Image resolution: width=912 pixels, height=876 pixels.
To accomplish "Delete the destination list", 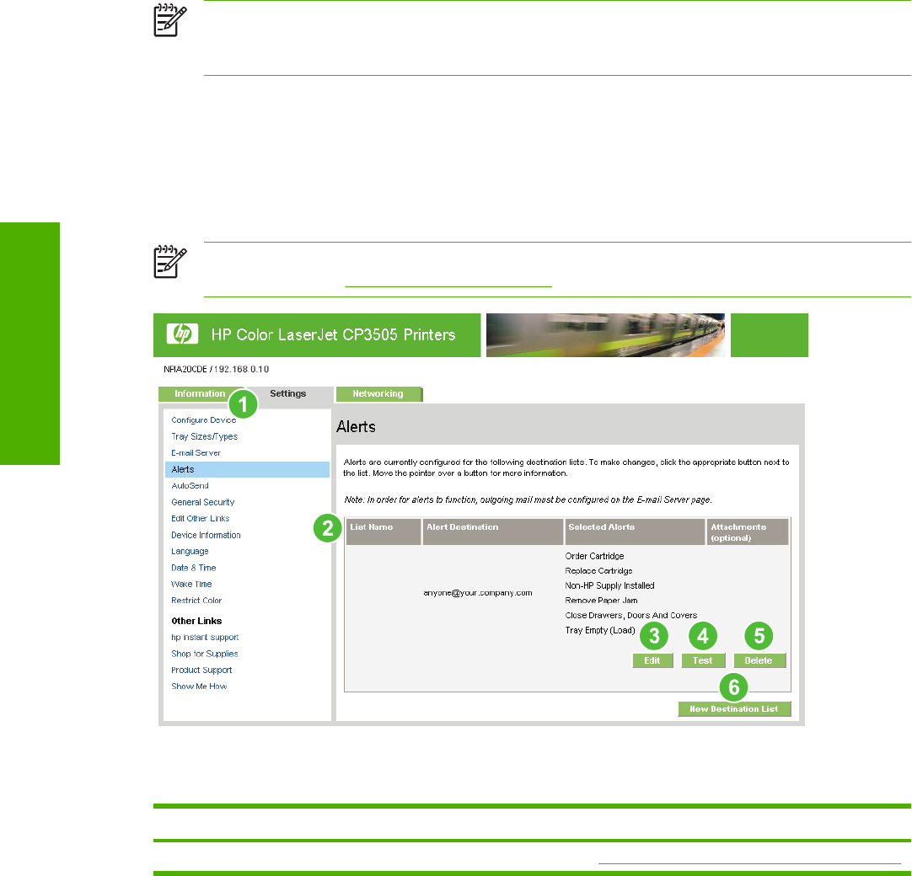I will tap(759, 661).
